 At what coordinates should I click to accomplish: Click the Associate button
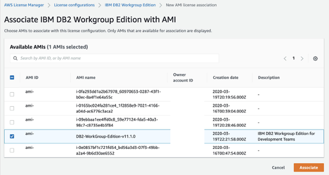pos(309,167)
